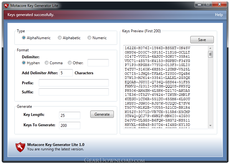Viewport: 230px width, 164px height.
Task: Click scrollbar down arrow in keys preview
Action: [210, 126]
